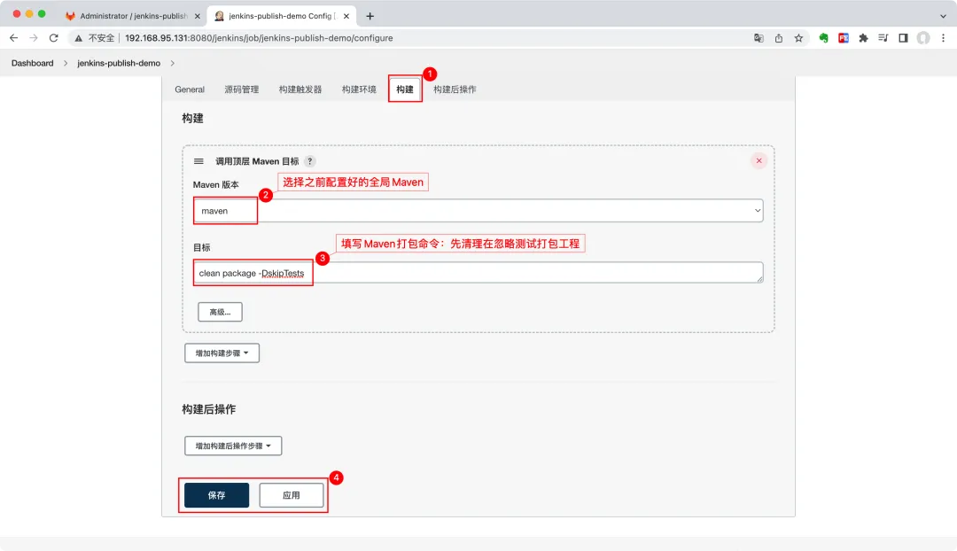The width and height of the screenshot is (957, 551).
Task: Go back with the browser back arrow
Action: [13, 38]
